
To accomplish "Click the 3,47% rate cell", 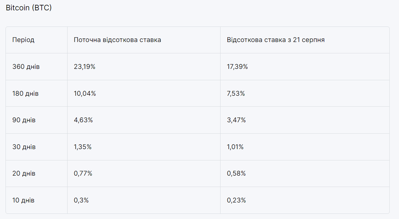I will tap(236, 120).
